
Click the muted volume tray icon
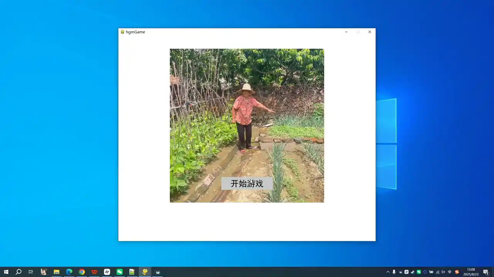(x=443, y=272)
